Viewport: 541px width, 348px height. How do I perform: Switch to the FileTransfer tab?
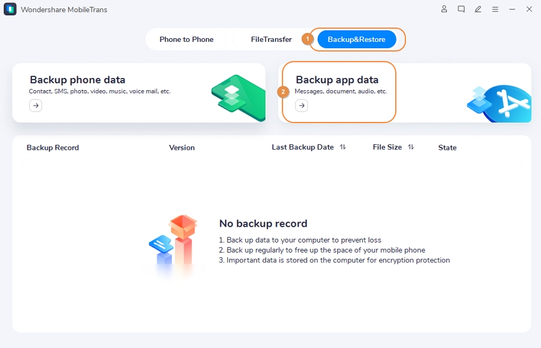click(x=271, y=39)
